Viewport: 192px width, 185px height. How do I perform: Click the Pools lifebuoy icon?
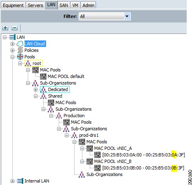[20, 57]
